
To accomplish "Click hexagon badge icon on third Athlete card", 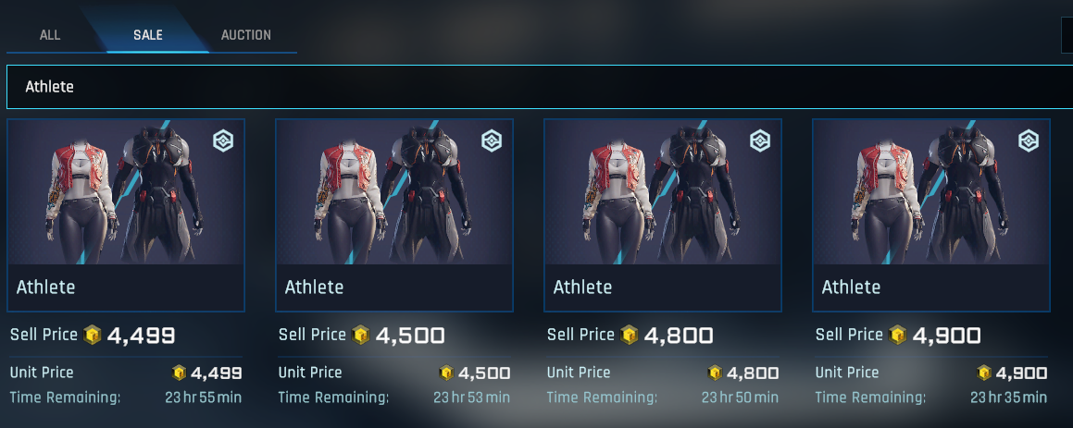I will [759, 141].
